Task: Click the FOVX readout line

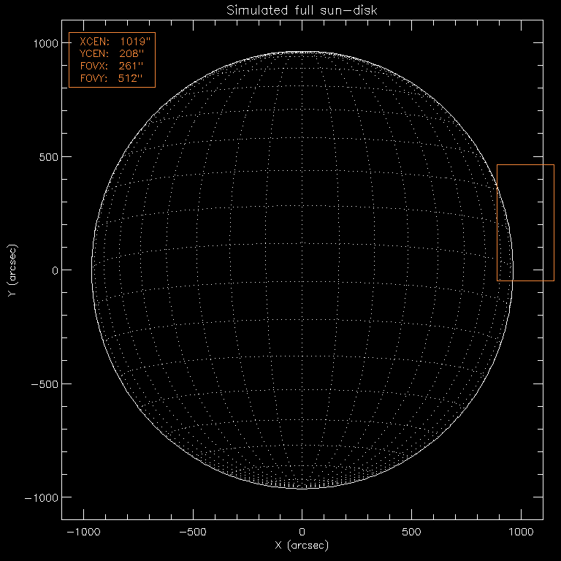Action: [112, 66]
